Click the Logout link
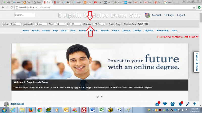The height and width of the screenshot is (113, 202). click(x=181, y=15)
